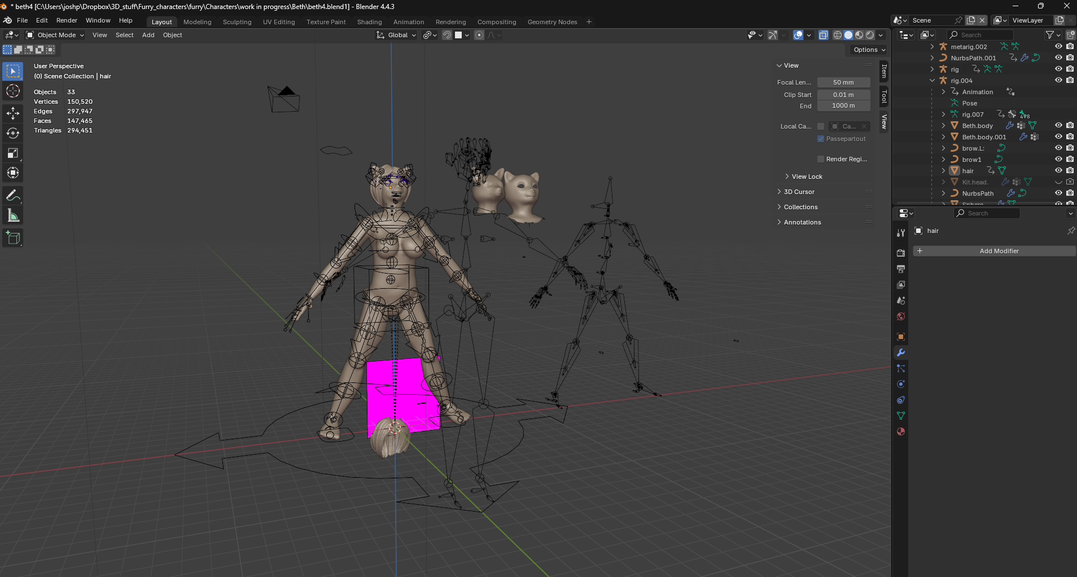Open the Material properties tab

pos(901,431)
